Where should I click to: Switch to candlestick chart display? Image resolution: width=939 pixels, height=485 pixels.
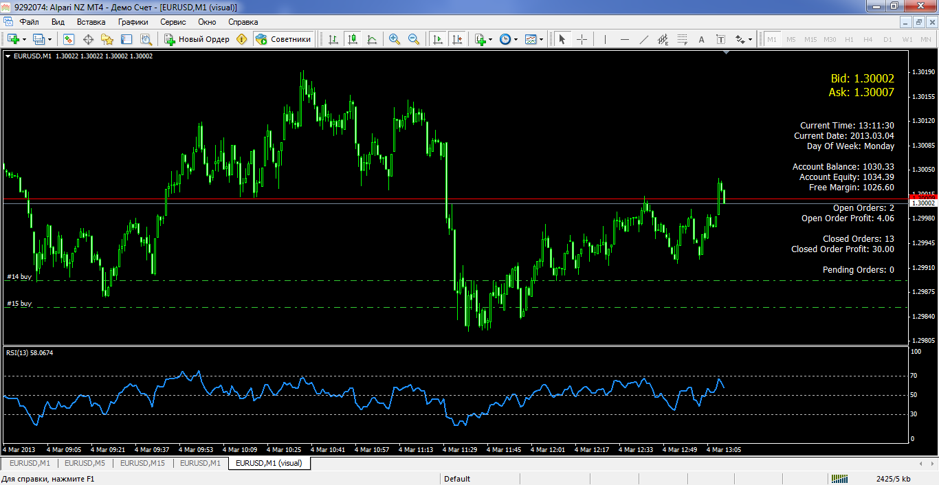coord(353,39)
